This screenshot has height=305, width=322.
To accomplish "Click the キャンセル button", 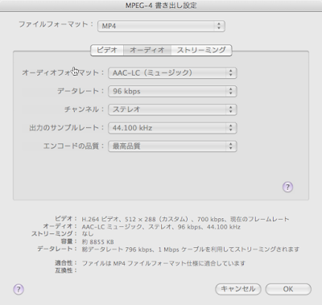I will pos(238,289).
